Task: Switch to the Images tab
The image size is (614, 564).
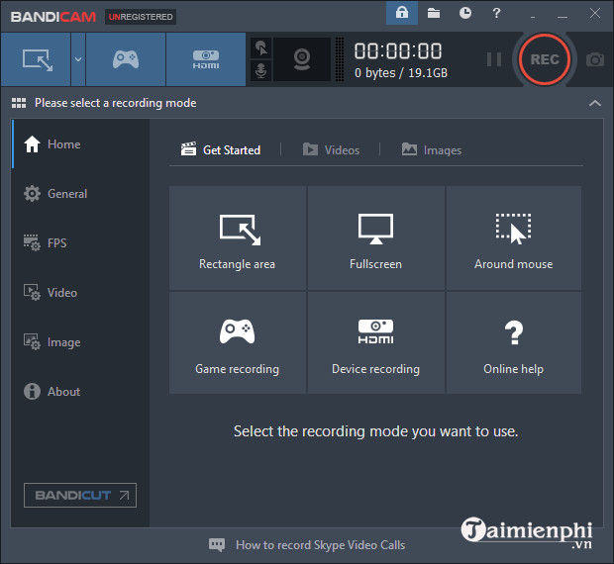Action: point(432,149)
